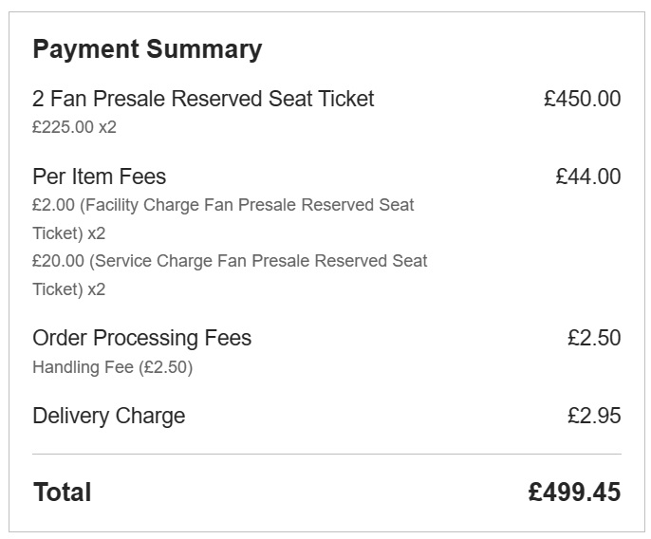The image size is (651, 539).
Task: Click the Facility Charge 'Ticket) x2' line
Action: tap(69, 233)
